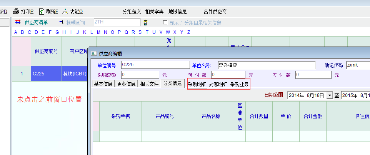Image resolution: width=370 pixels, height=155 pixels.
Task: Switch to the 基本信息 tab
Action: (x=103, y=84)
